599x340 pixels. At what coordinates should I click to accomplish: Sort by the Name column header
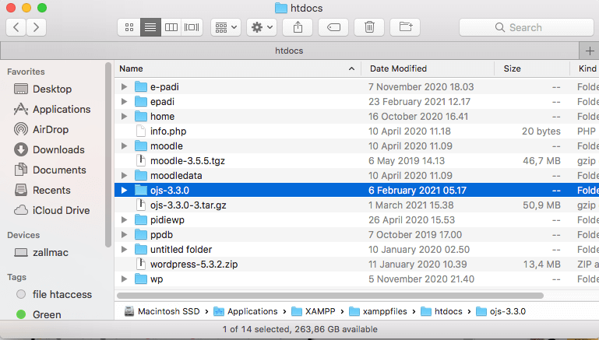(x=238, y=68)
